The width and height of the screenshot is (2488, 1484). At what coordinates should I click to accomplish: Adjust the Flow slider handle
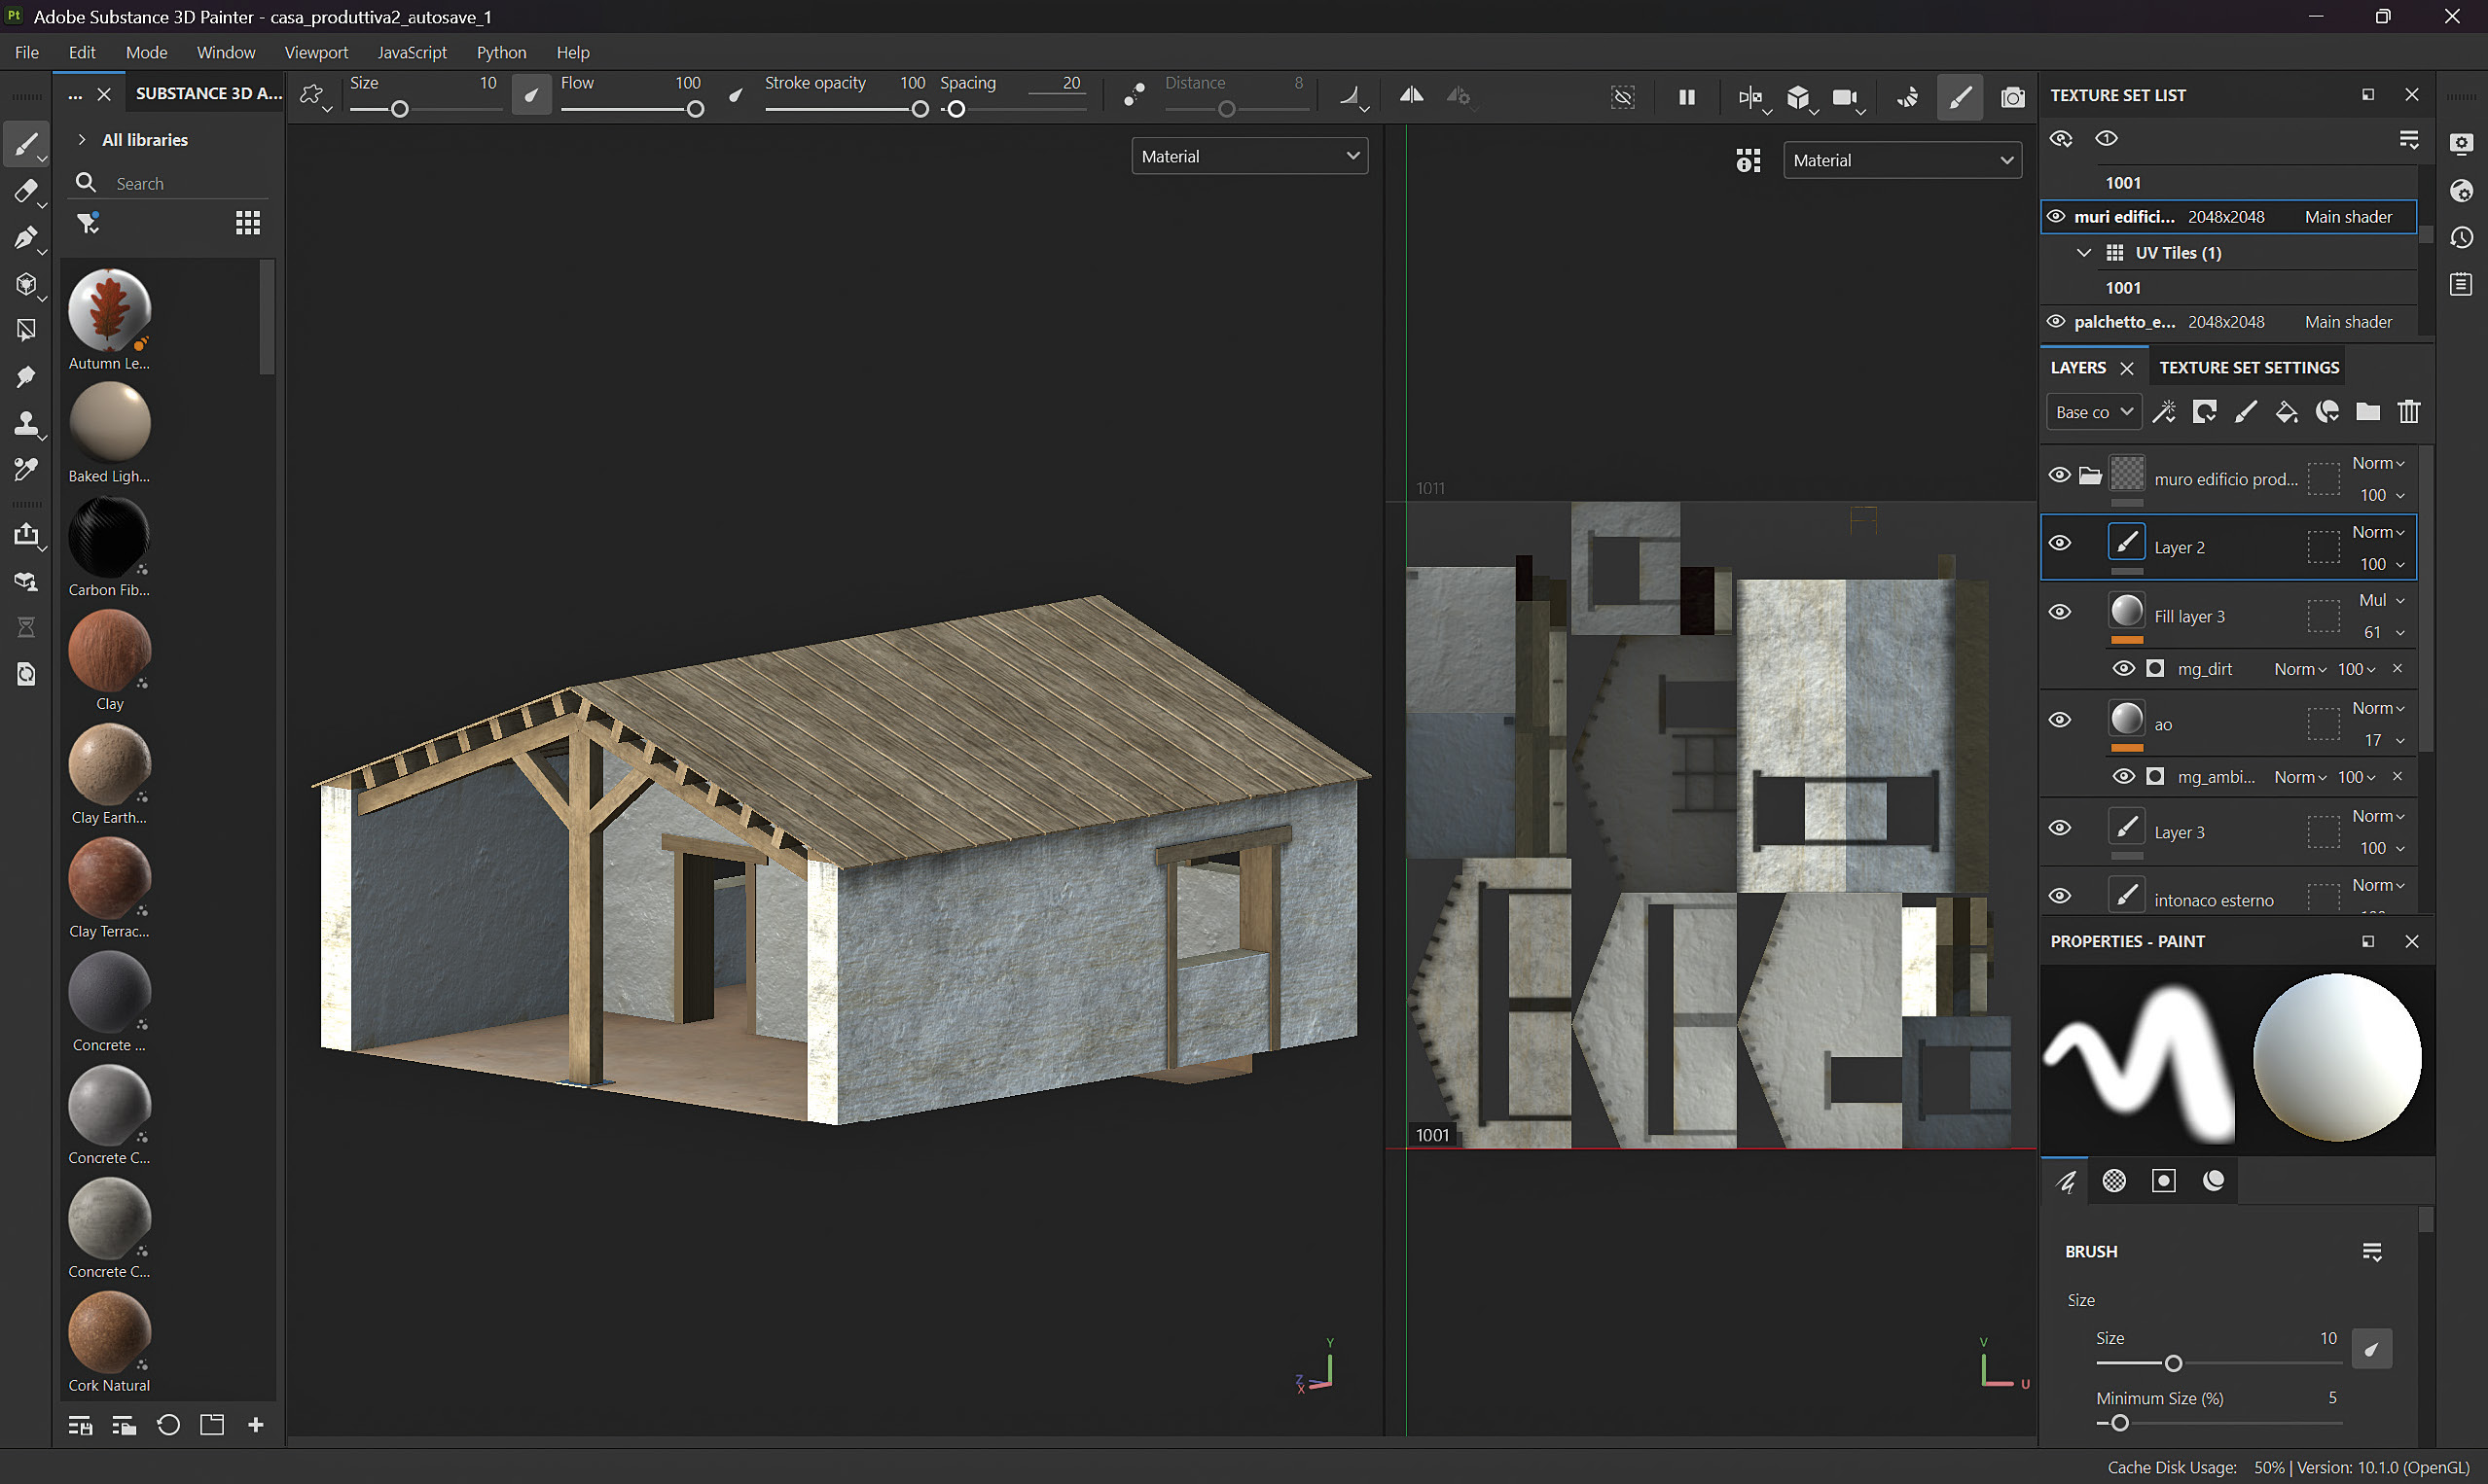pyautogui.click(x=695, y=110)
